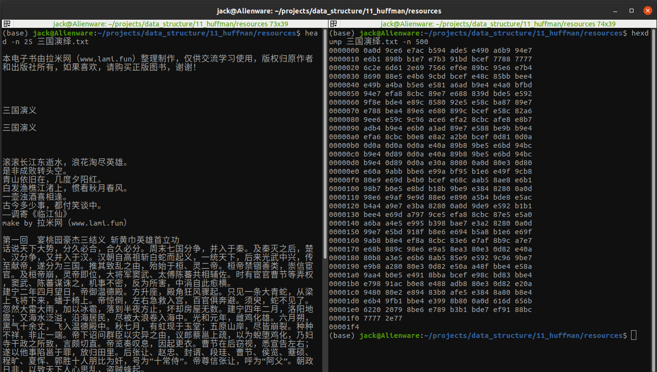The width and height of the screenshot is (657, 372).
Task: Click the paragraph line starting '建宁二年四月望日'
Action: (158, 292)
